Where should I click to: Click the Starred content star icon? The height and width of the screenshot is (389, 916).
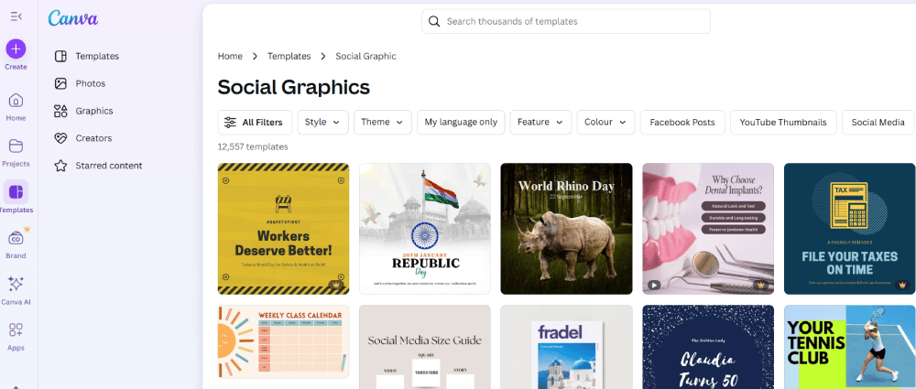(x=60, y=166)
